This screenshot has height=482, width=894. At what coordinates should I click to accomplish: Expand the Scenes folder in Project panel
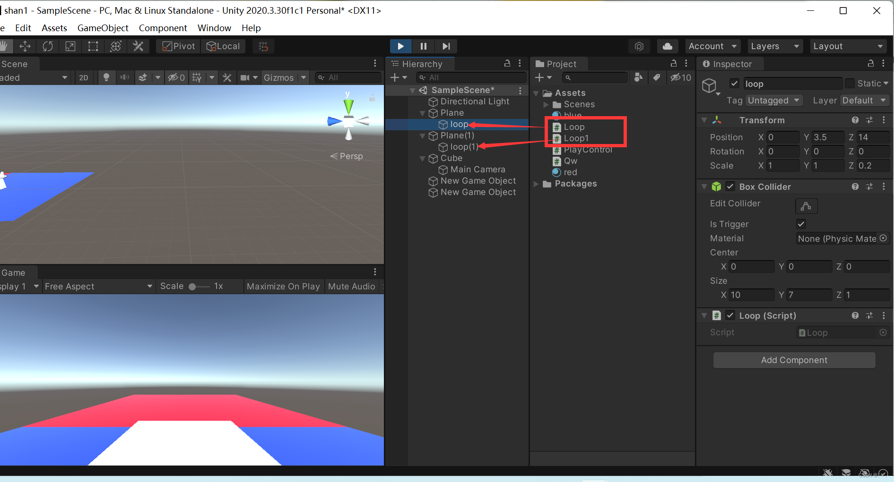point(547,104)
